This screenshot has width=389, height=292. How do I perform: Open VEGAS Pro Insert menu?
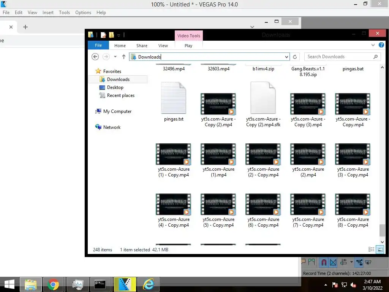tap(48, 13)
